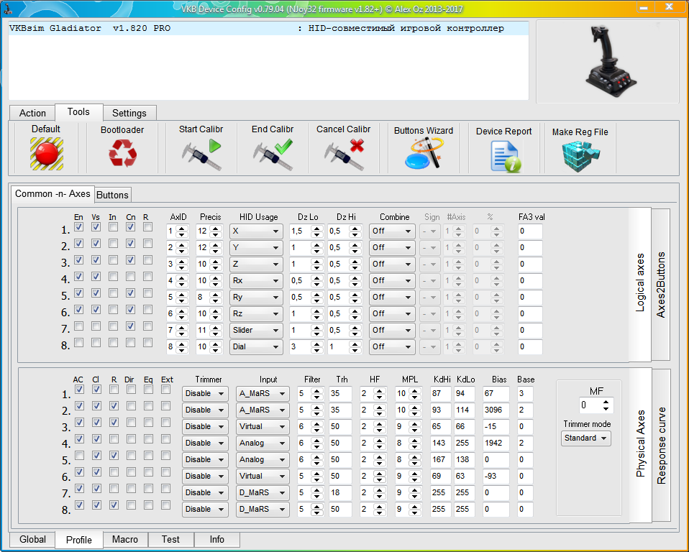This screenshot has width=689, height=552.
Task: Click the AxID stepper for logical axis 1
Action: [182, 231]
